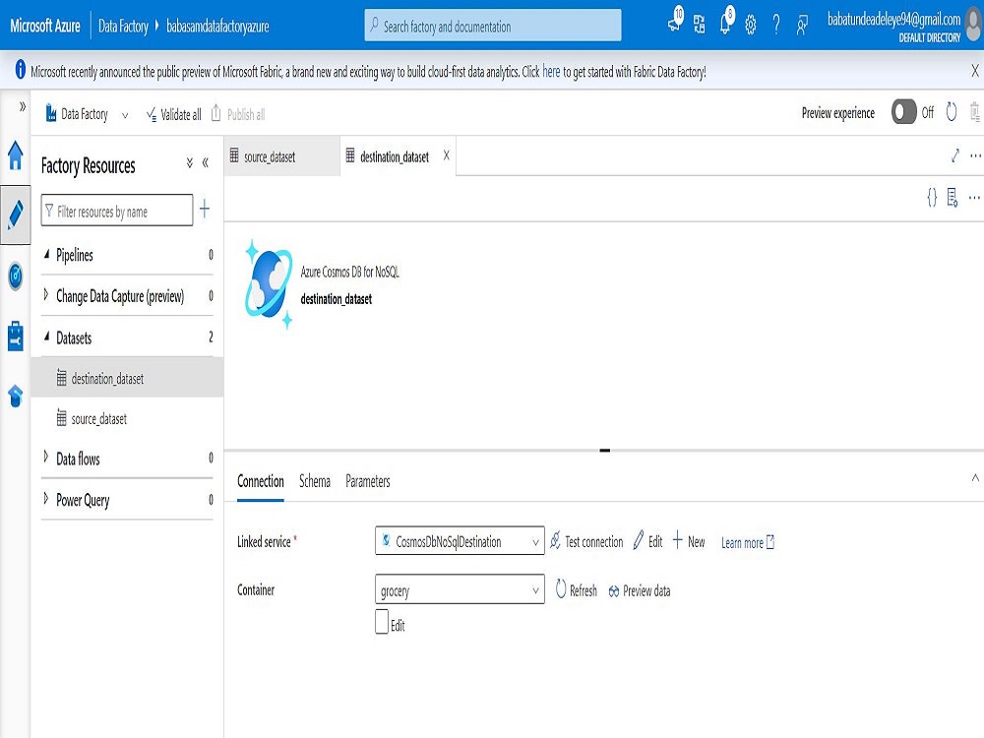Open the switch directory icon in header
The height and width of the screenshot is (738, 984).
[x=699, y=25]
